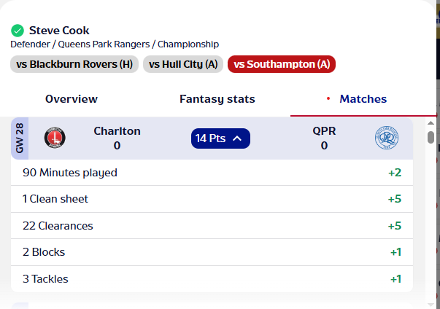Click the Charlton team name

click(117, 131)
